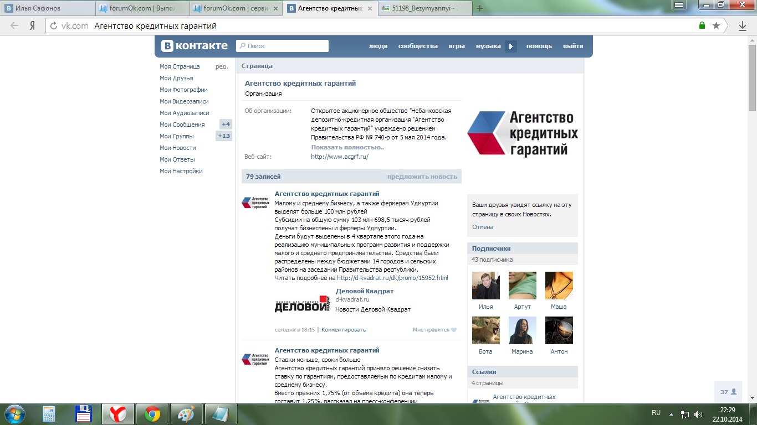
Task: Open Мои Друзья in sidebar
Action: click(176, 78)
